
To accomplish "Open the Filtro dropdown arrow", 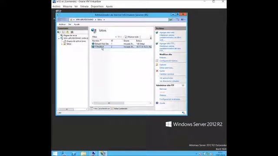I will (x=116, y=37).
